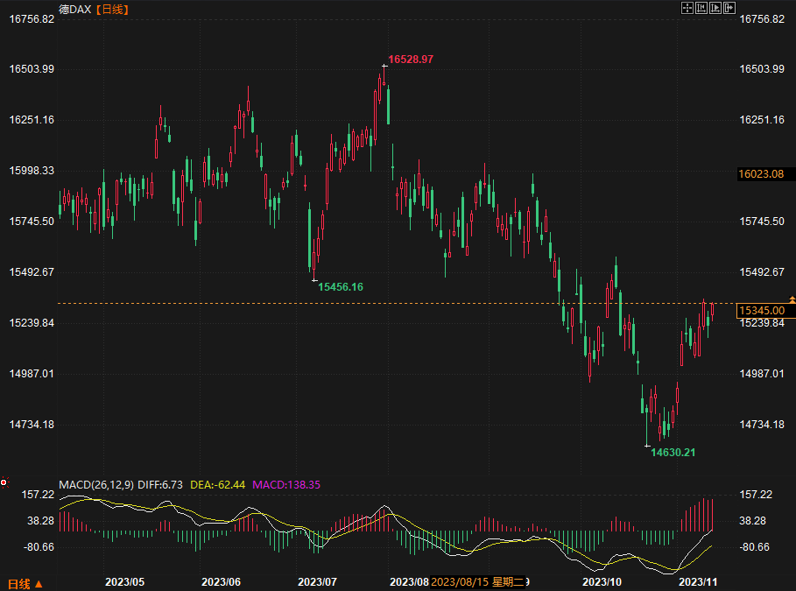The width and height of the screenshot is (796, 591).
Task: Click the 15456.16 swing low label
Action: pyautogui.click(x=340, y=286)
